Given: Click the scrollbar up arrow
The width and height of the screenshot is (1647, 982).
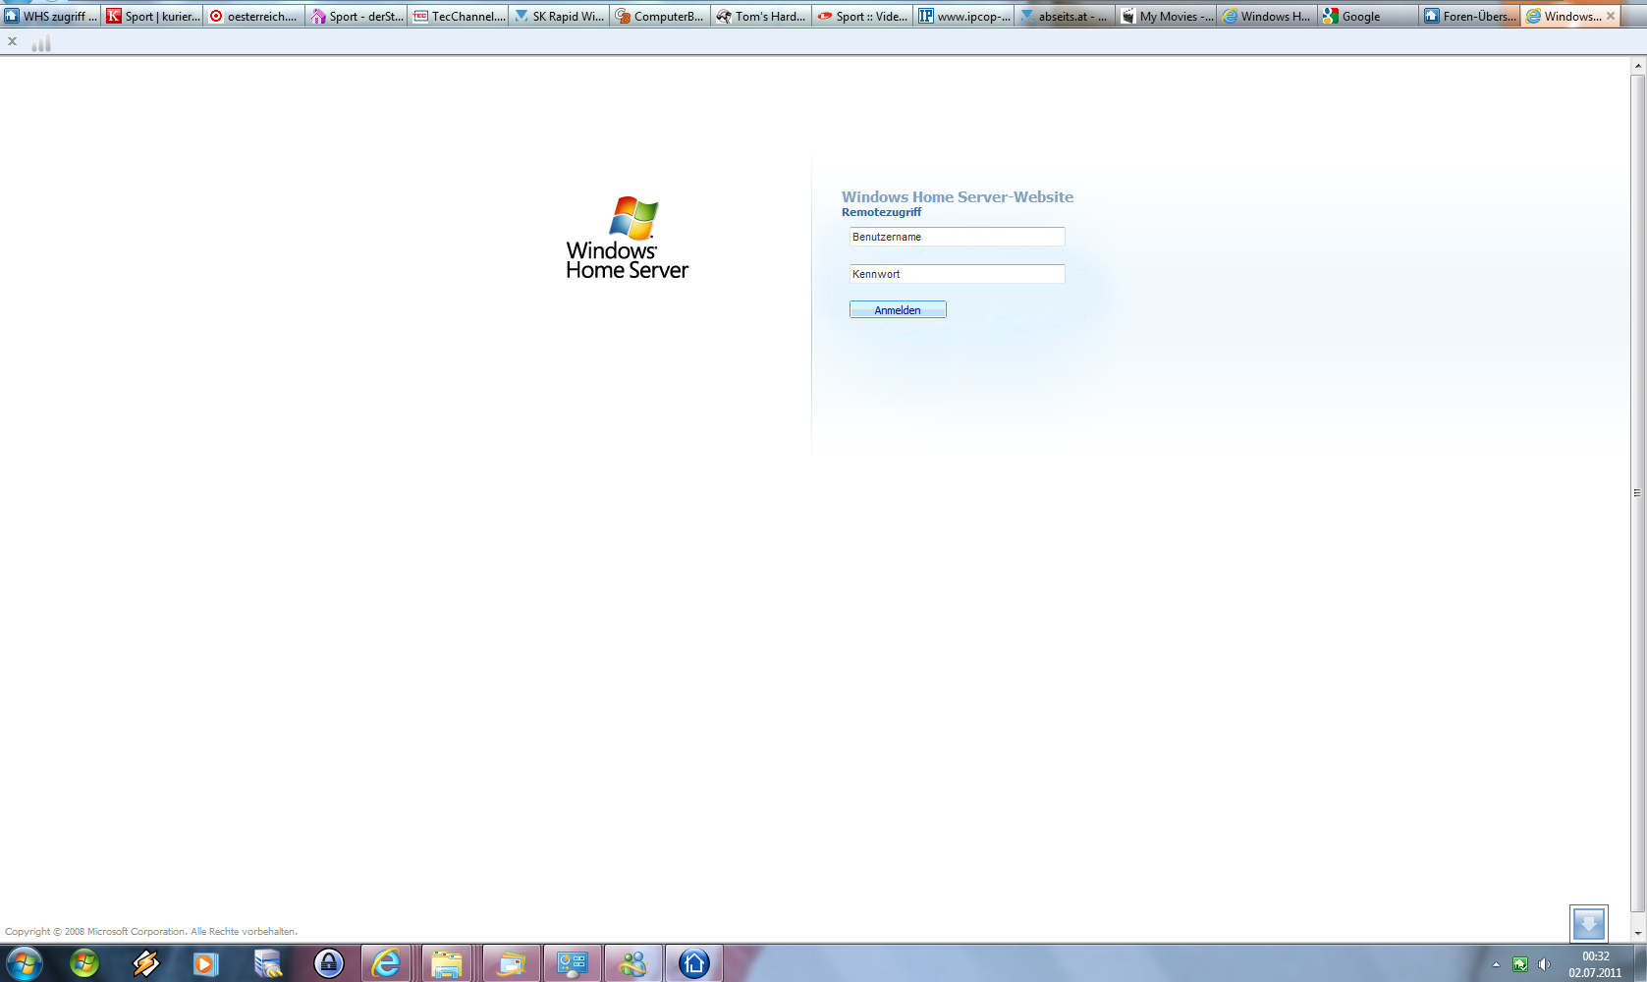Looking at the screenshot, I should (1637, 66).
